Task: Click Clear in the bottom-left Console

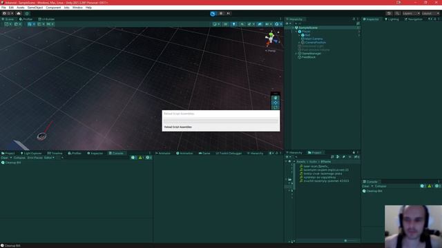Action: (5, 158)
